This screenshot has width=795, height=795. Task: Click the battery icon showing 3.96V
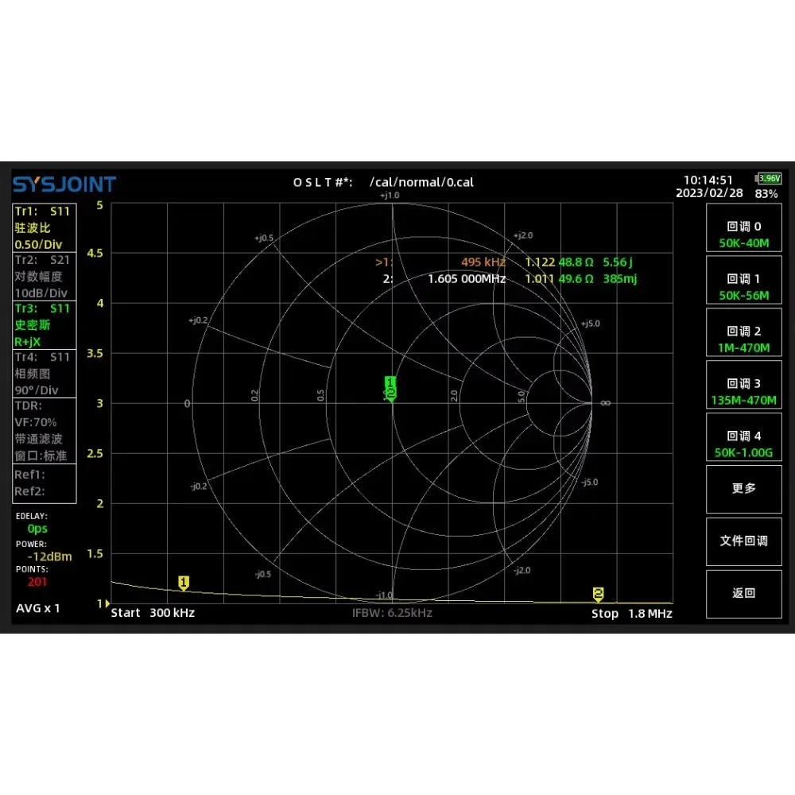tap(768, 178)
